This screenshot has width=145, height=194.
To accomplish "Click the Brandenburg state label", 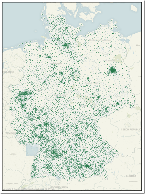I will tap(109, 61).
